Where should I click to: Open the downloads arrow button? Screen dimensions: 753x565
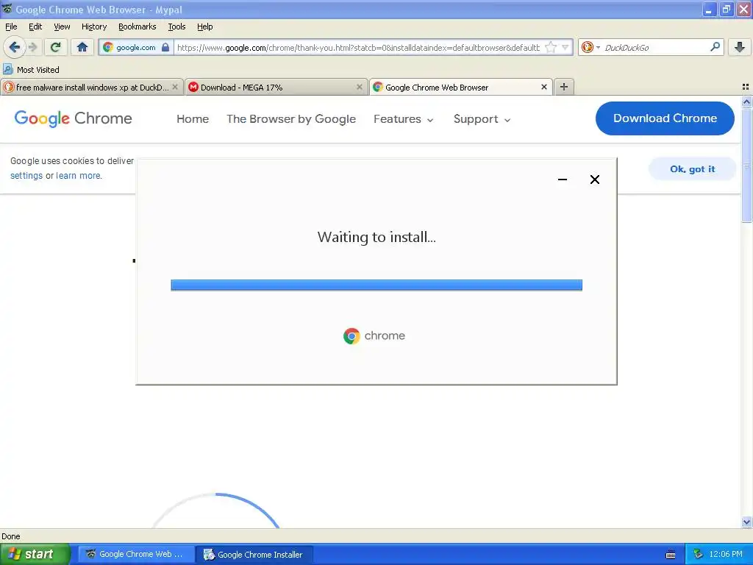740,47
